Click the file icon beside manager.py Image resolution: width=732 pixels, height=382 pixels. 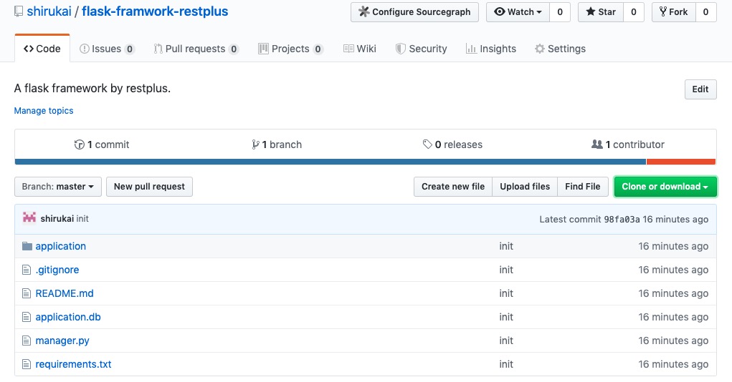tap(27, 341)
